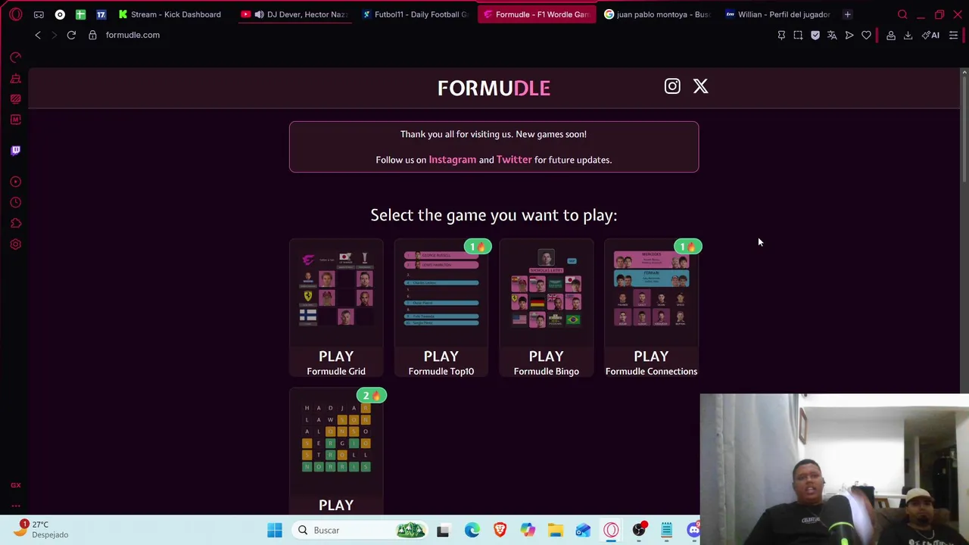Open the Formudle Instagram icon
The height and width of the screenshot is (545, 969).
coord(672,86)
